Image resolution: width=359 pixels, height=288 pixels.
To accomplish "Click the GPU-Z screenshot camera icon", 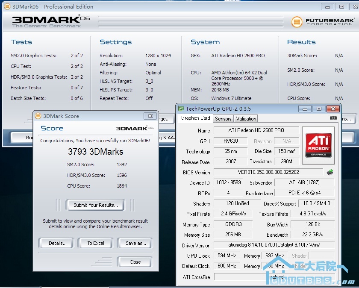I will click(333, 118).
